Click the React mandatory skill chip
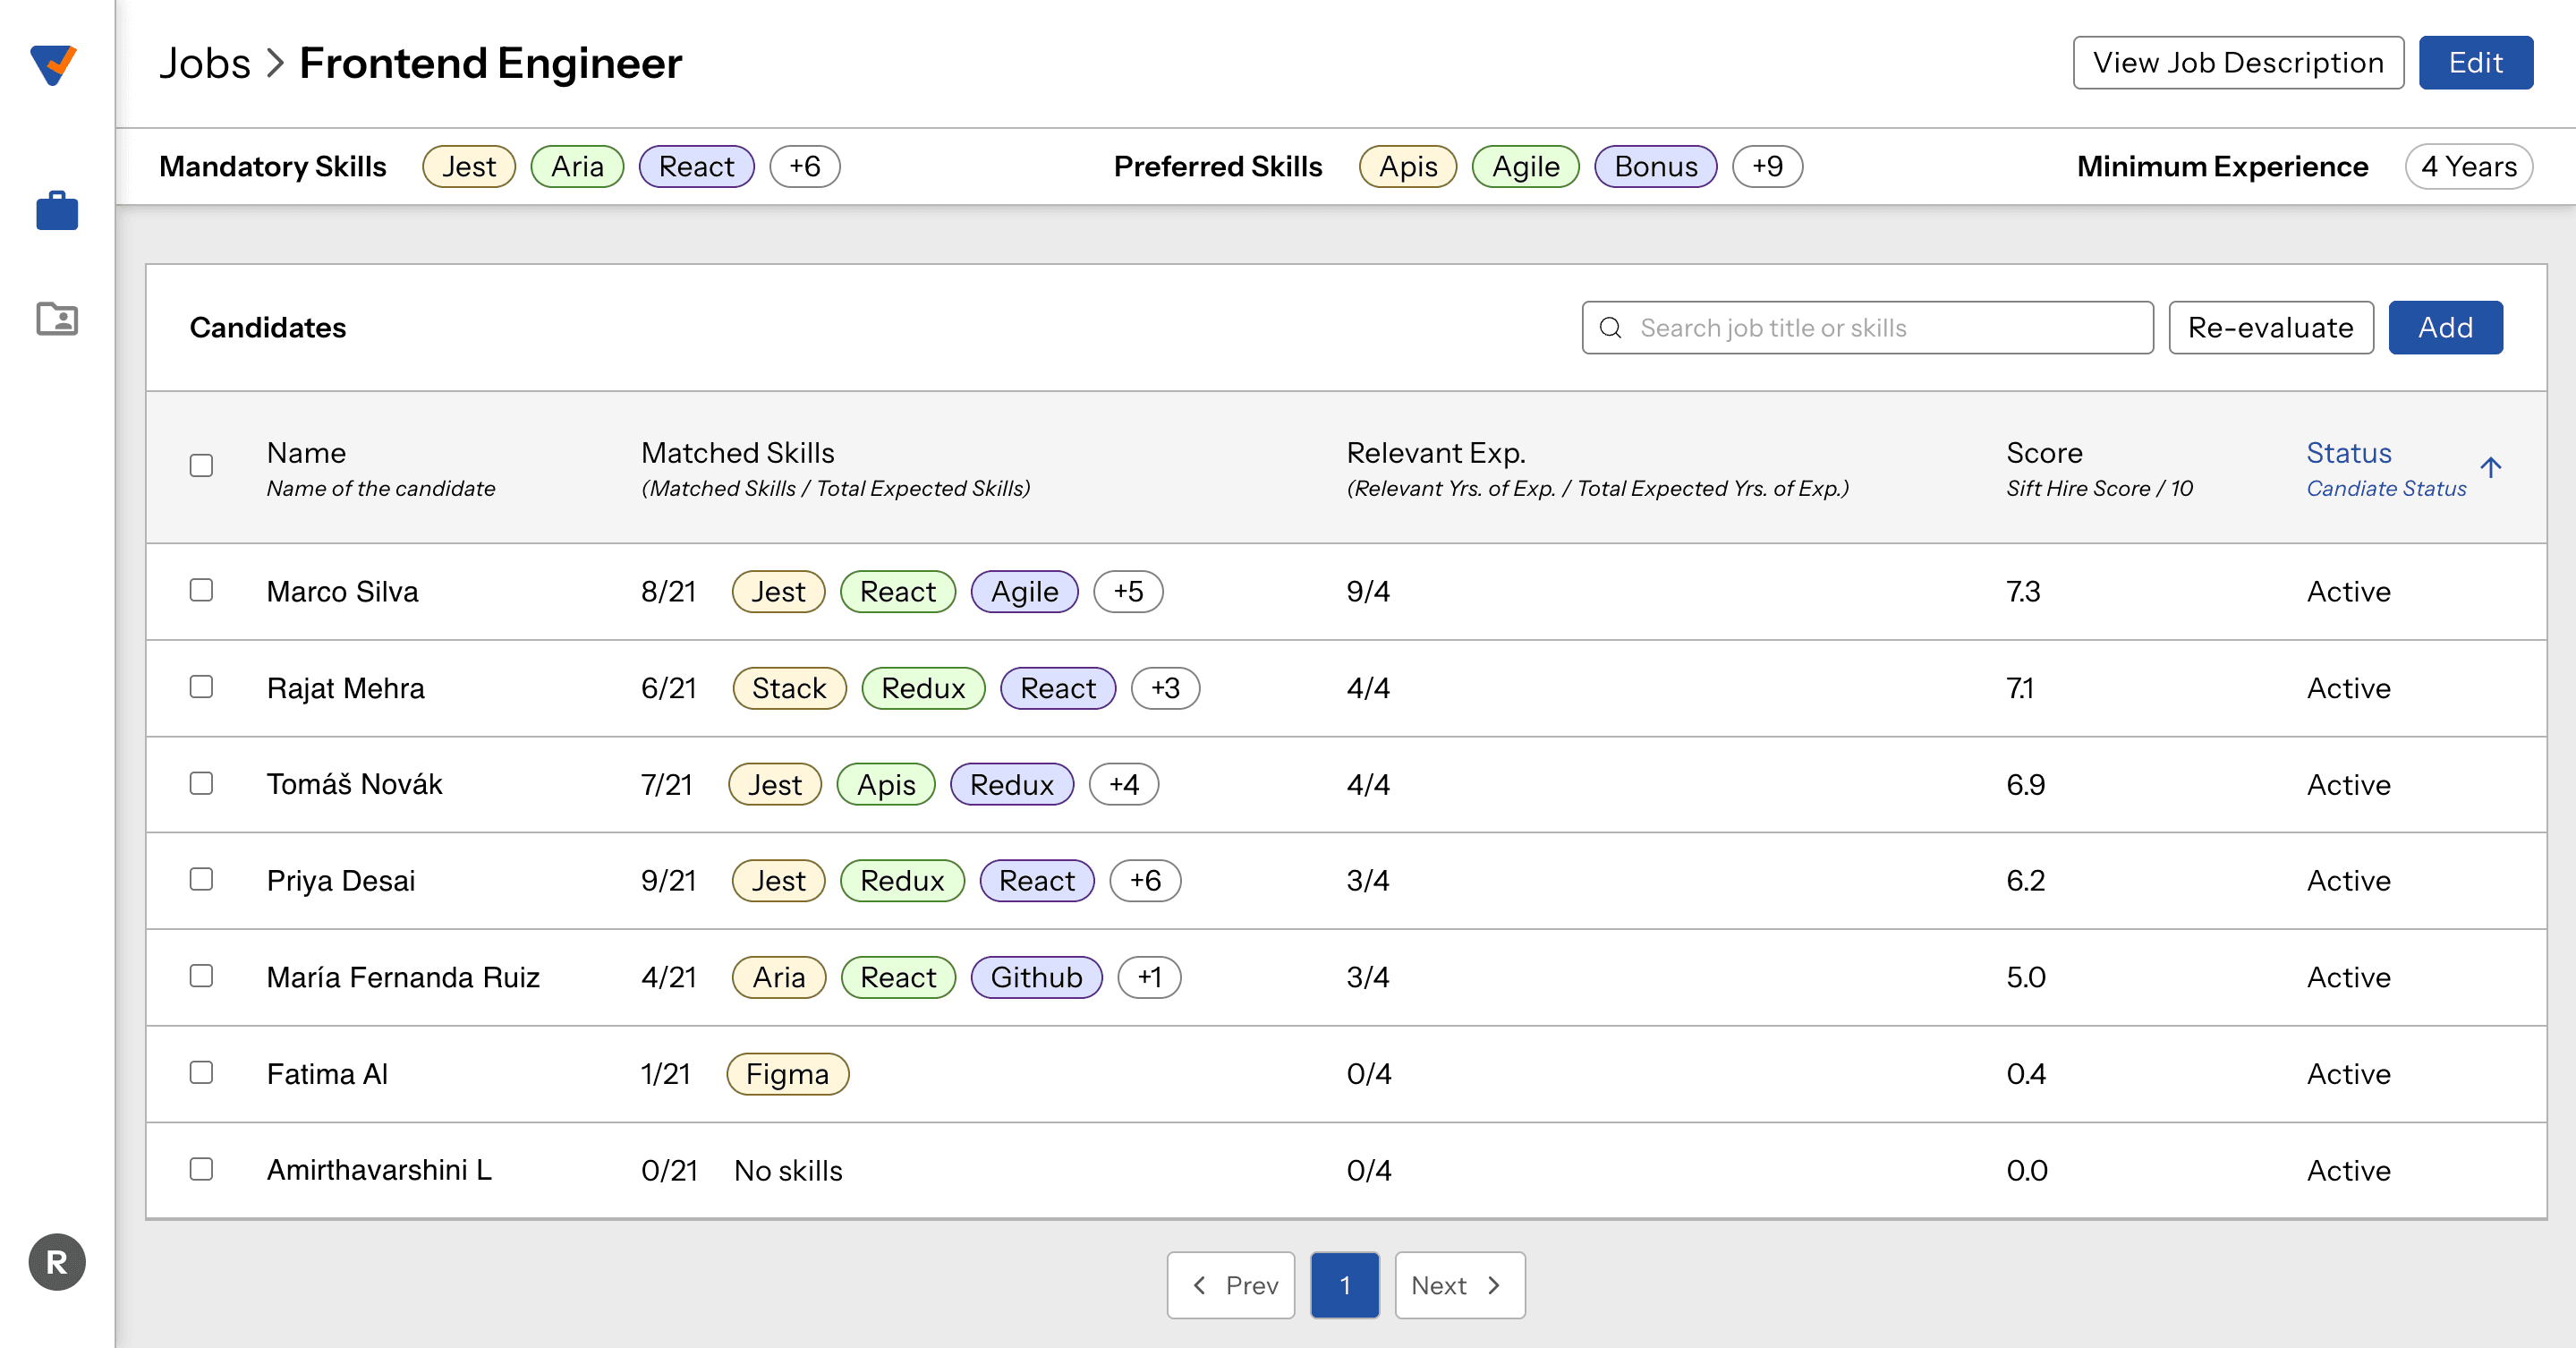The width and height of the screenshot is (2576, 1348). [x=696, y=166]
